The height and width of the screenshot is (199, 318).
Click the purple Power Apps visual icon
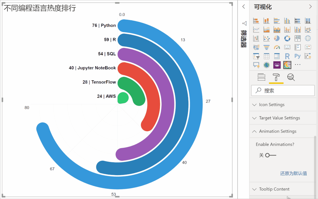(x=277, y=65)
